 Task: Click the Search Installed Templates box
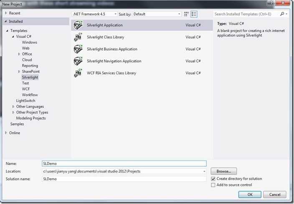point(246,14)
